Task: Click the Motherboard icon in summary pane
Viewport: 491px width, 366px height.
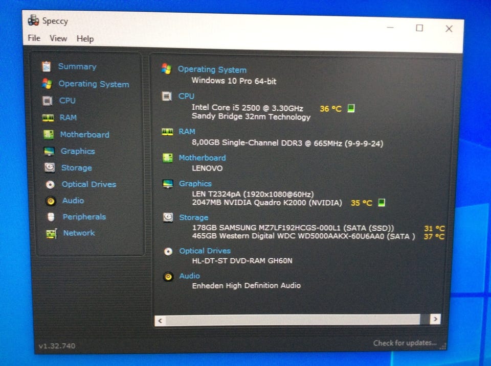Action: (x=168, y=158)
